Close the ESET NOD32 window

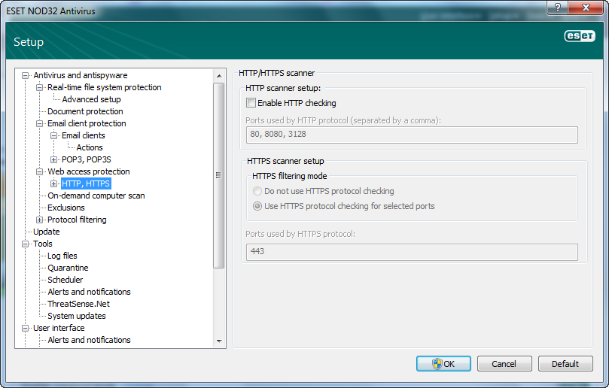coord(586,8)
